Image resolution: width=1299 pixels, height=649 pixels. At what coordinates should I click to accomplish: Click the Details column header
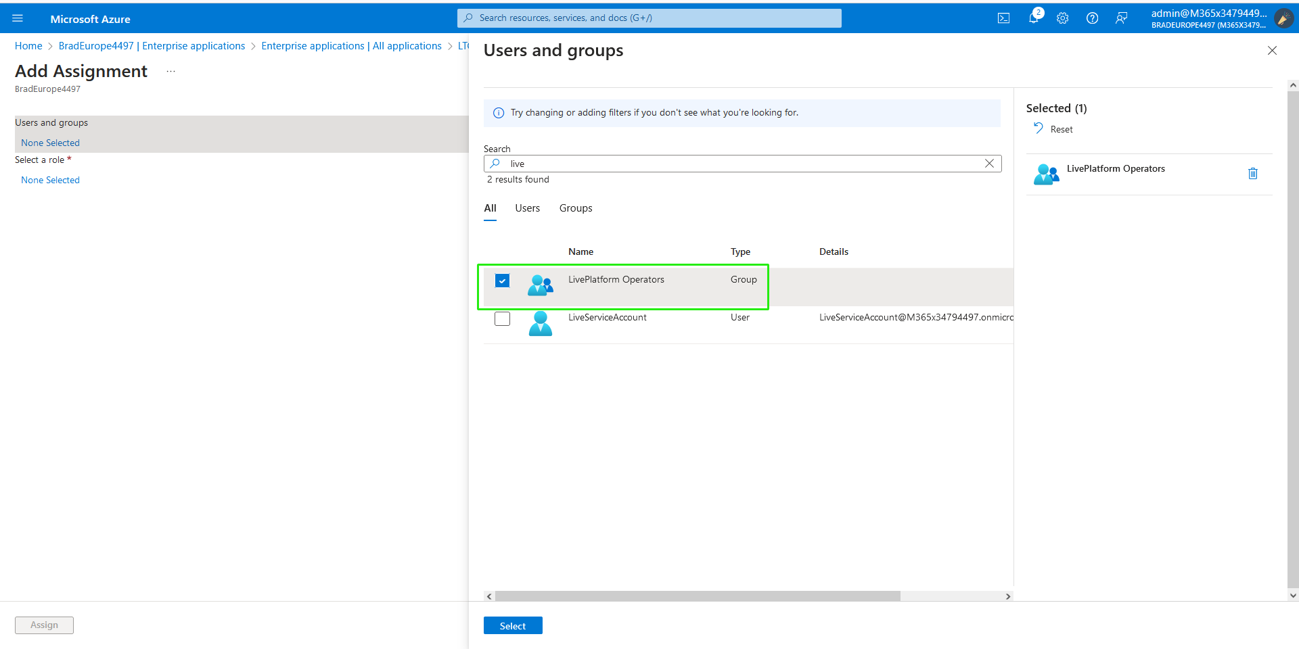[x=834, y=251]
